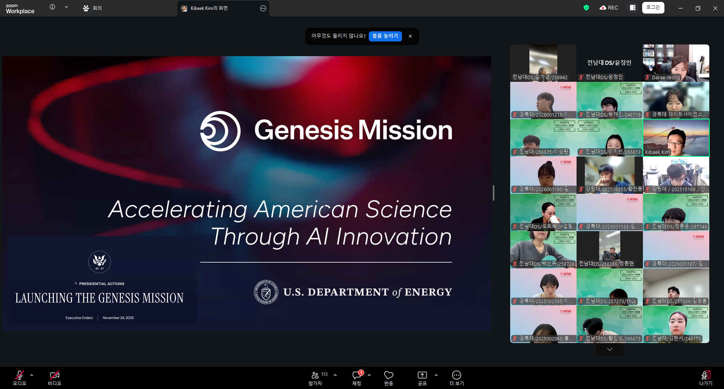Click the green encryption shield icon
This screenshot has width=724, height=389.
(586, 8)
